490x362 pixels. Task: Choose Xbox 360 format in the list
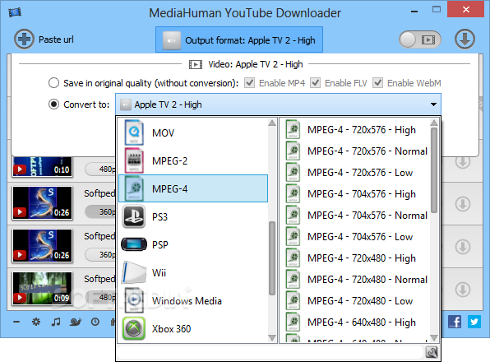(193, 328)
